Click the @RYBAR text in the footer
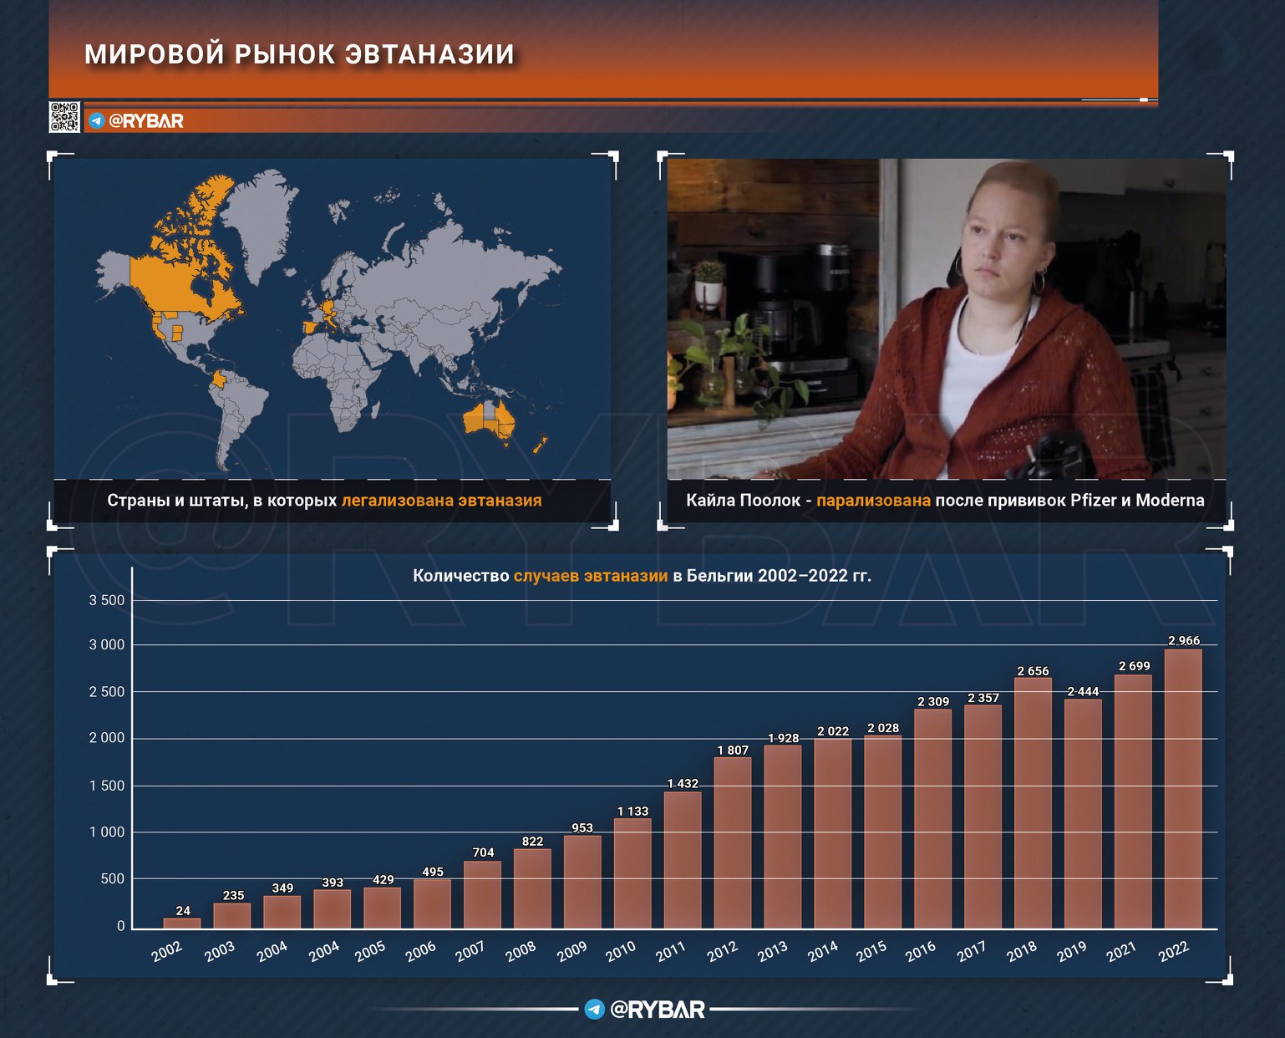Viewport: 1285px width, 1038px height. 658,1010
